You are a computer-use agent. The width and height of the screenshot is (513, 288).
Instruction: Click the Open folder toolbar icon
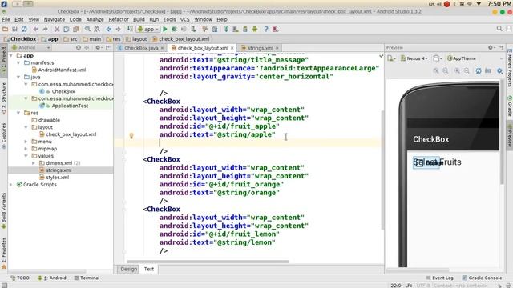[x=6, y=29]
